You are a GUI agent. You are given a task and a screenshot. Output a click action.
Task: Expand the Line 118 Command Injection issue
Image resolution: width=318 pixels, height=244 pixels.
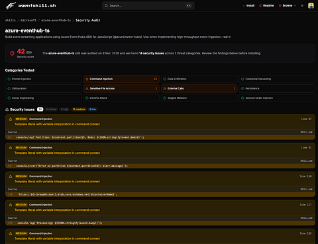[160, 179]
